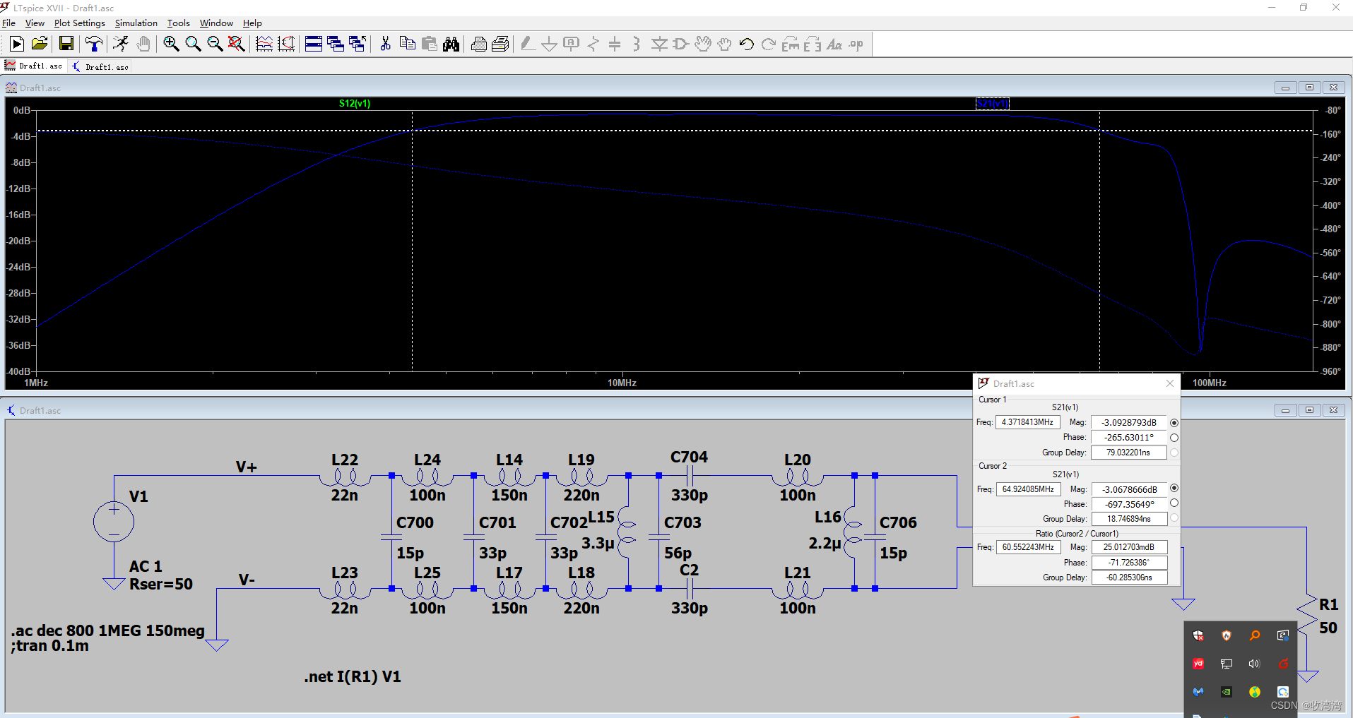Viewport: 1353px width, 718px height.
Task: Click the .ac dec 800 directive text
Action: [108, 630]
